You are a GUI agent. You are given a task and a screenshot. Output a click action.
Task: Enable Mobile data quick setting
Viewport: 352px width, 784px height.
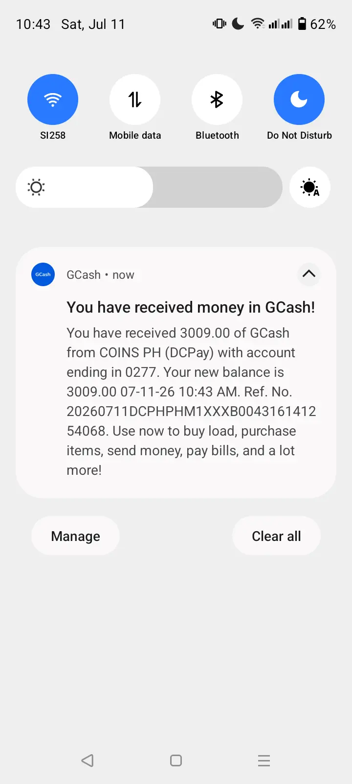pos(135,99)
